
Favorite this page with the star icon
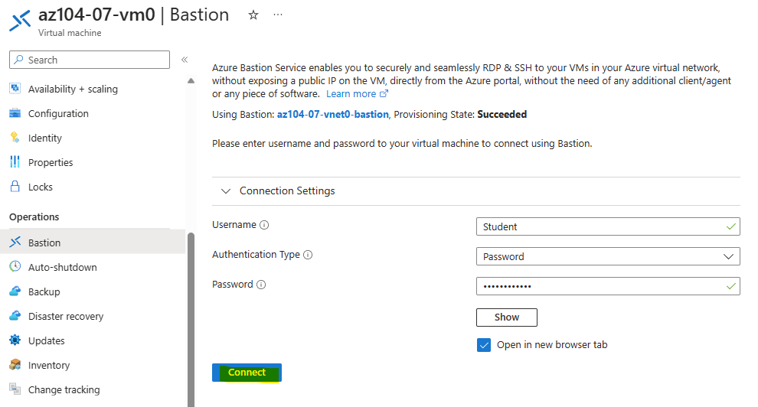pos(253,15)
